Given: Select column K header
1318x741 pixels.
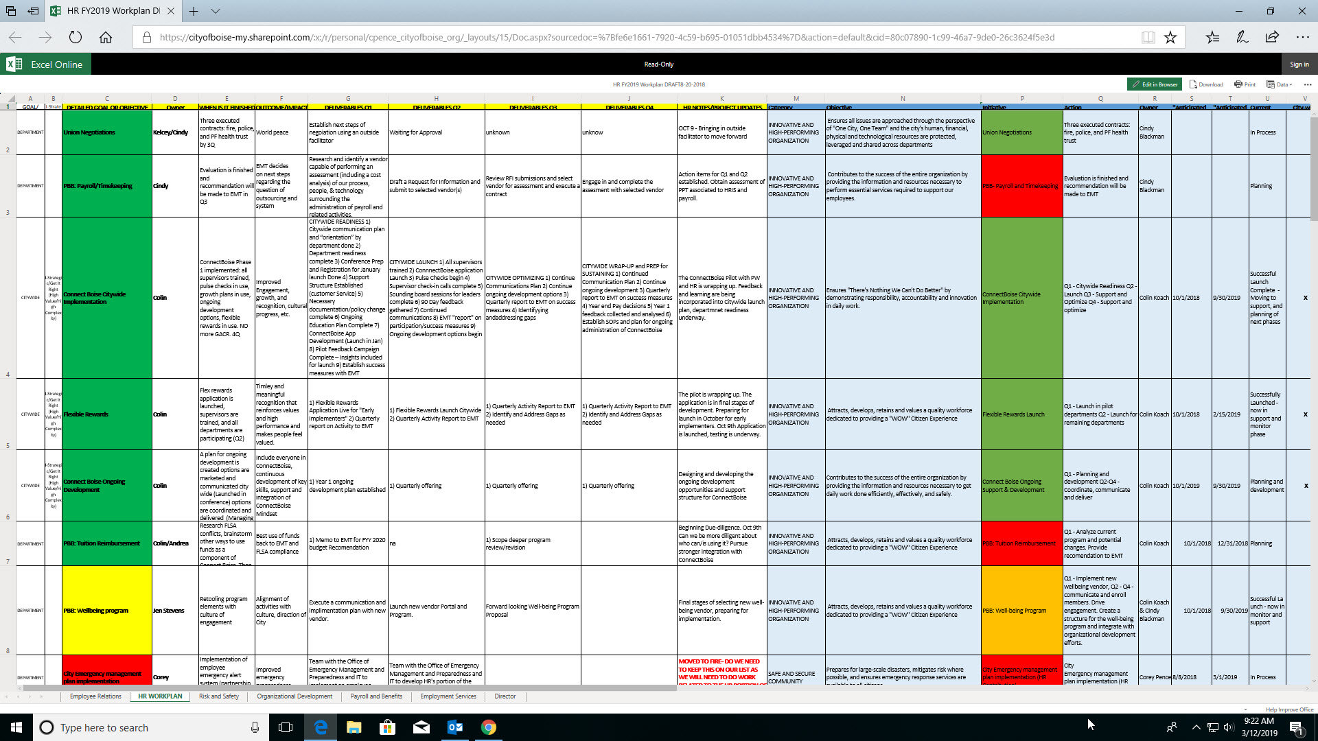Looking at the screenshot, I should [x=721, y=99].
